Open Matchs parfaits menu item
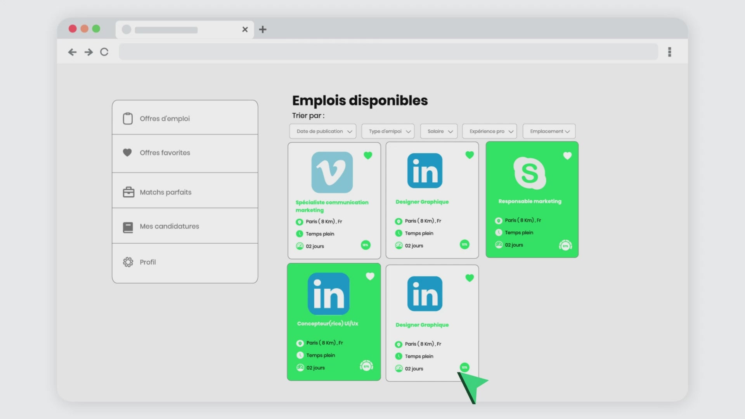 [165, 192]
